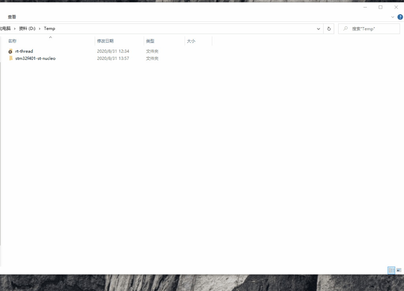Click 文件夹 type in stm32f401-st-nucleo row

(152, 58)
